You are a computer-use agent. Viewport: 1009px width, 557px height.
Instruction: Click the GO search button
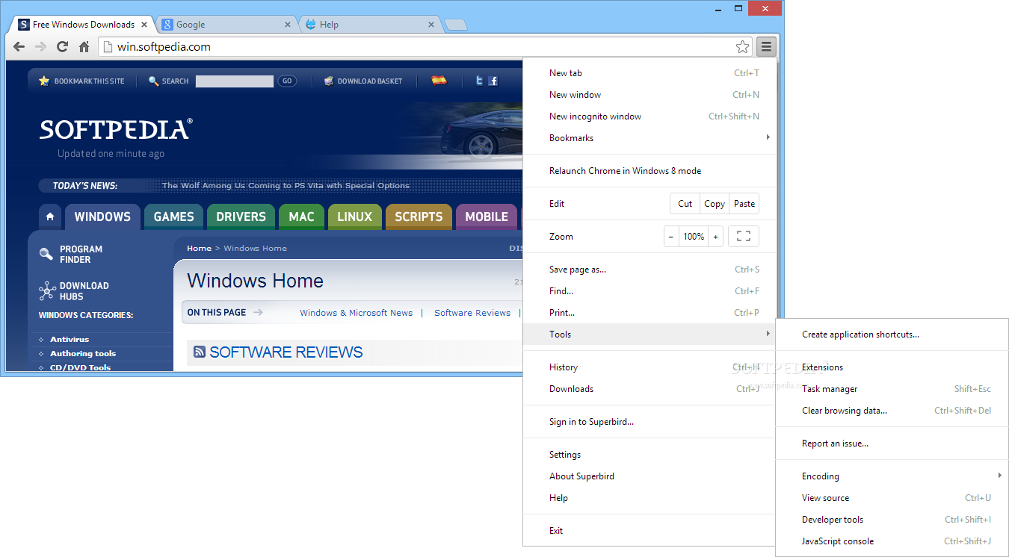click(287, 81)
